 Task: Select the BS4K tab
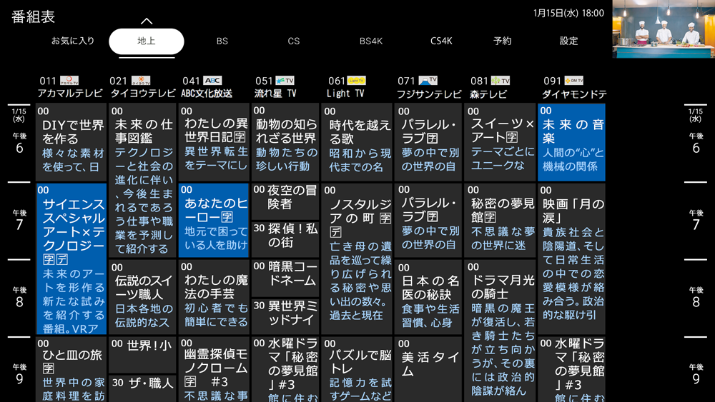370,41
